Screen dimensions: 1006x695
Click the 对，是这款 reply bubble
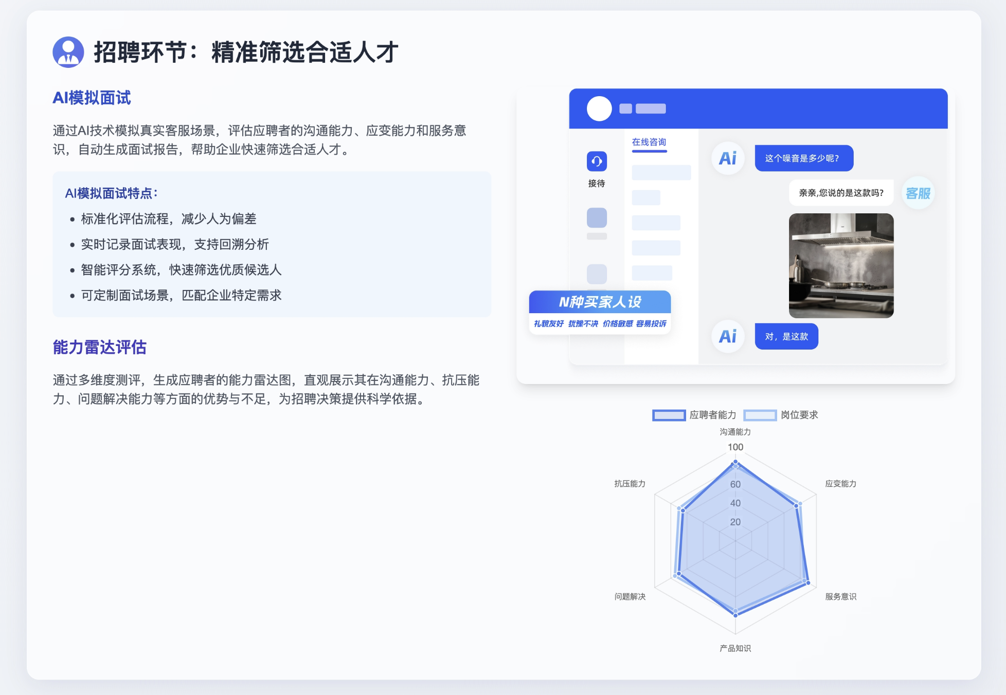786,336
